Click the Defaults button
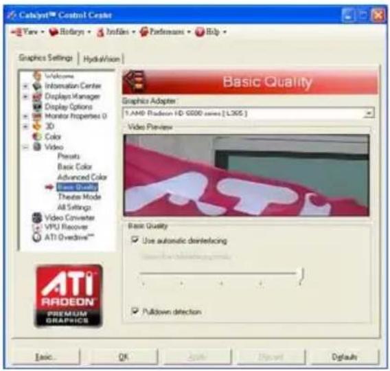390x371 pixels. tap(345, 357)
